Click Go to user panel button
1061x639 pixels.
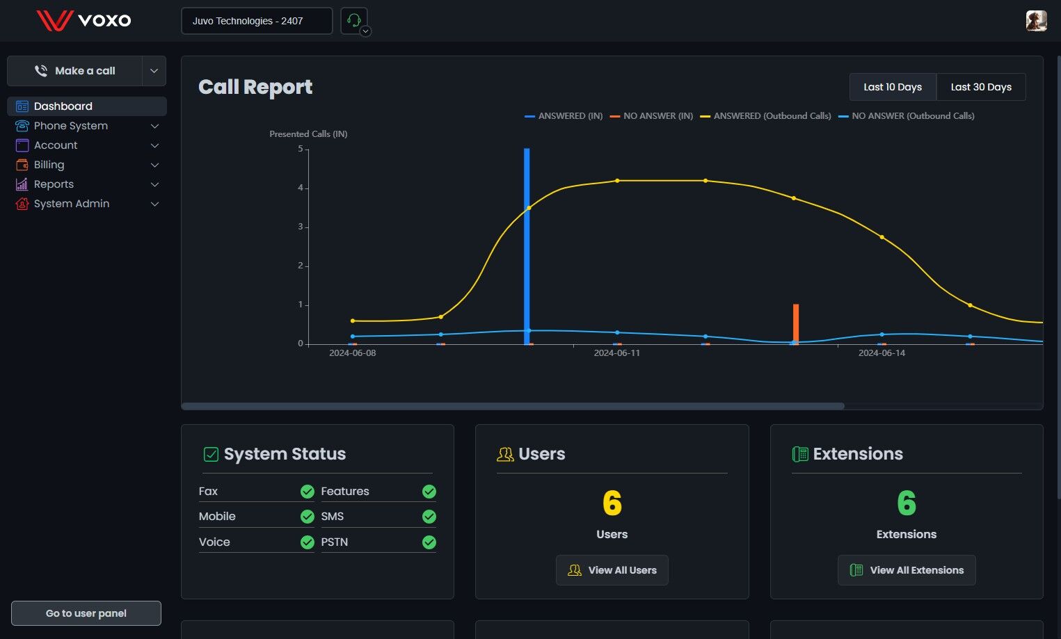(x=86, y=613)
